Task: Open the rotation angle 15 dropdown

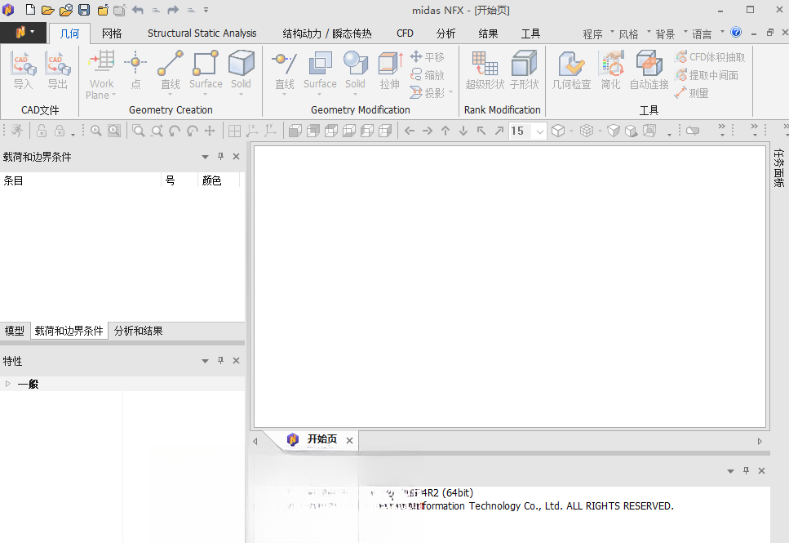Action: tap(540, 131)
